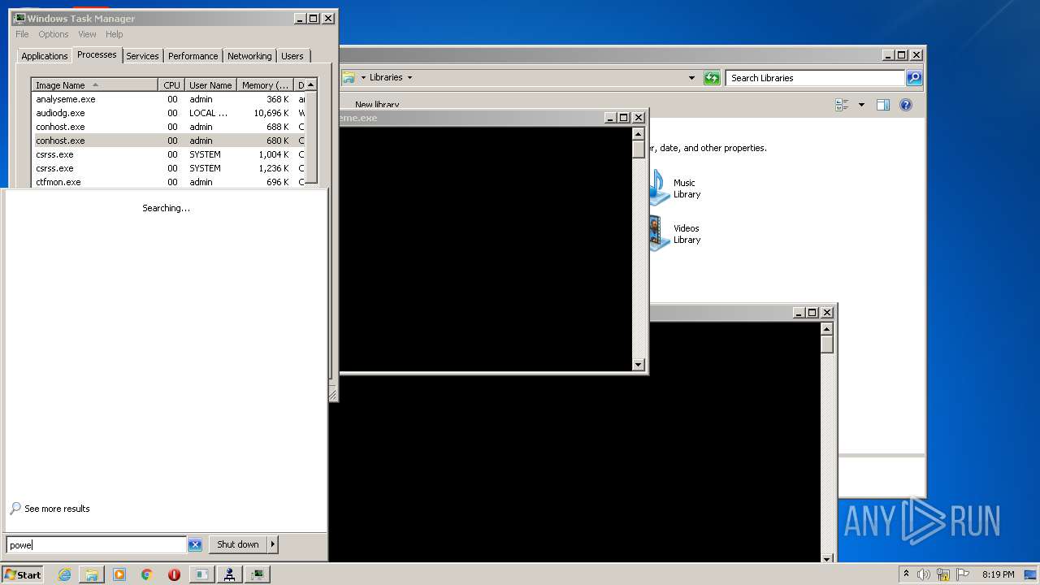Select the csrss.exe row using 1,004 K
Screen dimensions: 1040x585
(x=168, y=154)
